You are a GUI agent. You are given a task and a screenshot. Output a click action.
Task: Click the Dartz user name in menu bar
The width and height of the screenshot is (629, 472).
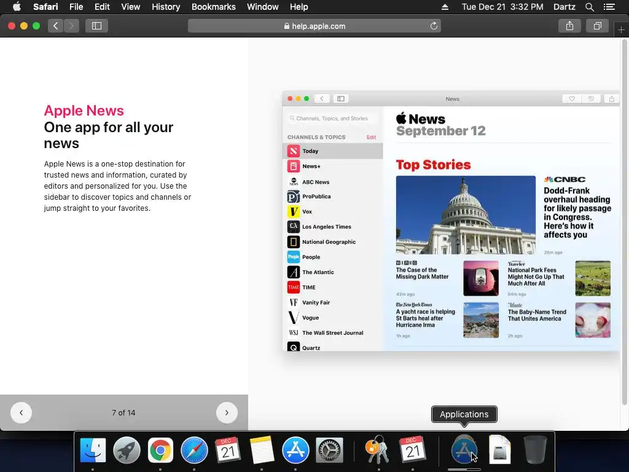(x=564, y=7)
